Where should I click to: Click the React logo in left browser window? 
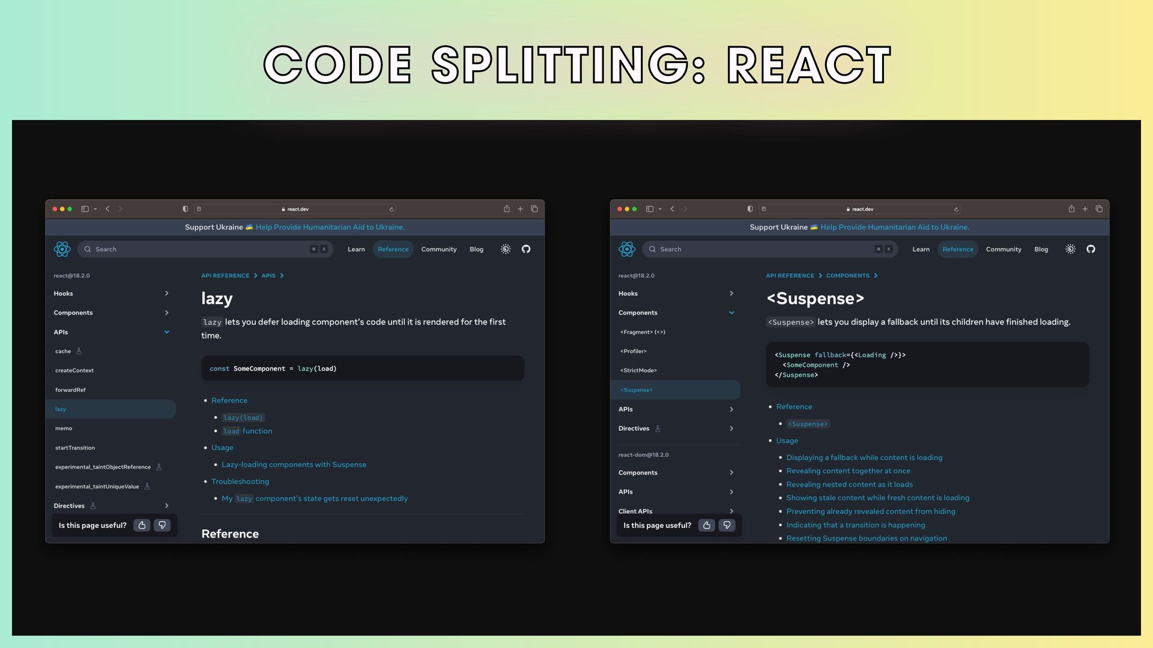point(62,249)
